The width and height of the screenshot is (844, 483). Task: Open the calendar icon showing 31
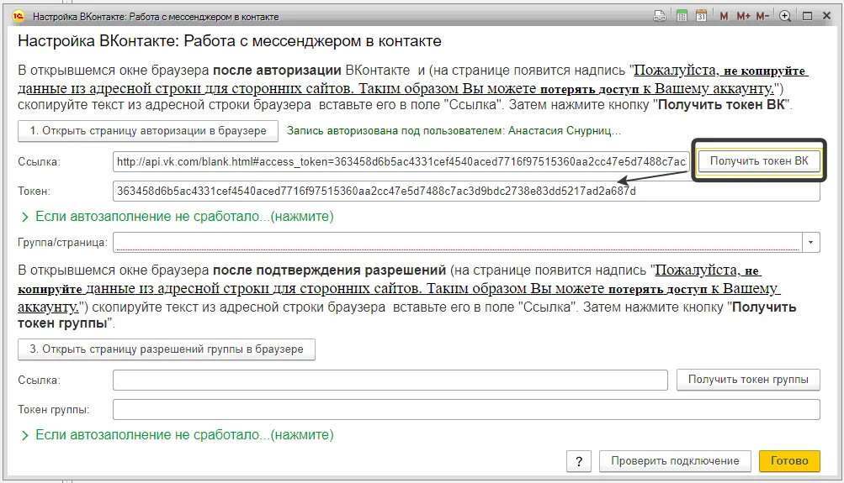(x=701, y=16)
